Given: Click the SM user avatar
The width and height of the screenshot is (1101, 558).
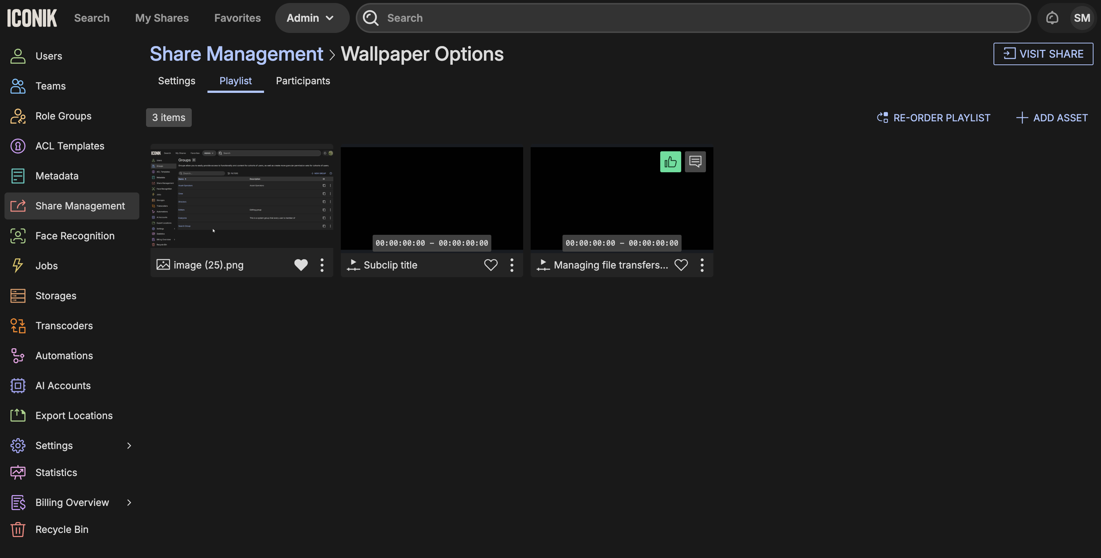Looking at the screenshot, I should [1082, 18].
